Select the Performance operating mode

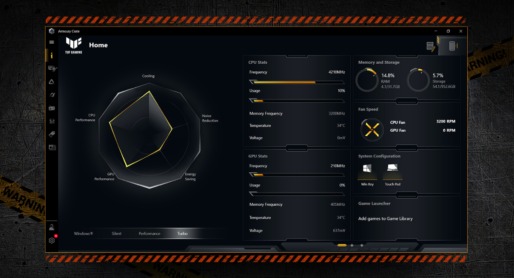149,234
